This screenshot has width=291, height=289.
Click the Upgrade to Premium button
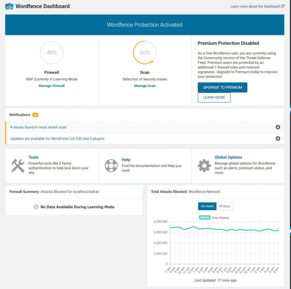pyautogui.click(x=222, y=87)
